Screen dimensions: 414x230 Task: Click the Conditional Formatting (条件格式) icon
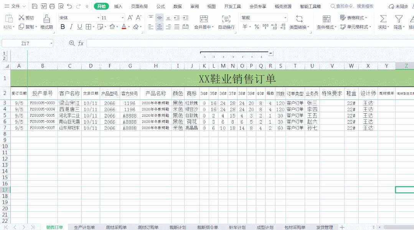(327, 18)
